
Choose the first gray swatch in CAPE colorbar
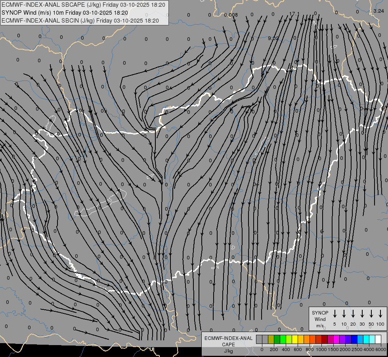(259, 339)
